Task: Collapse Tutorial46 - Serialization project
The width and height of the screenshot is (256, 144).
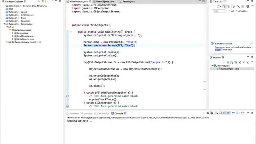Action: pyautogui.click(x=4, y=24)
